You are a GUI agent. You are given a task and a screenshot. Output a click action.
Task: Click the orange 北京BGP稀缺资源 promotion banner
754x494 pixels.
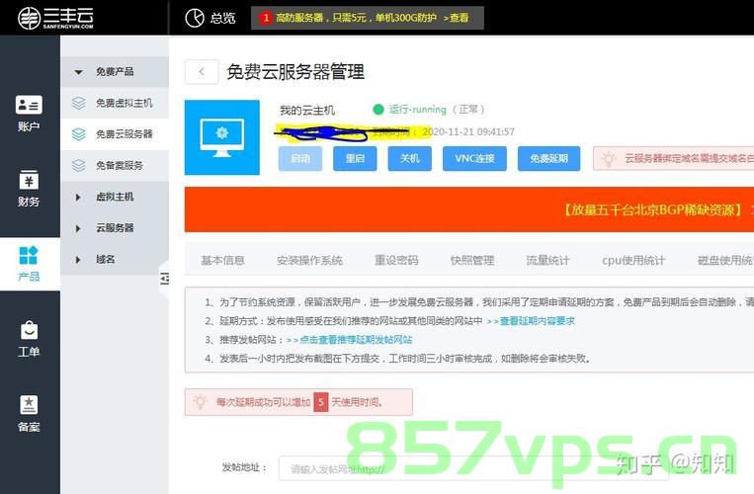click(x=469, y=209)
